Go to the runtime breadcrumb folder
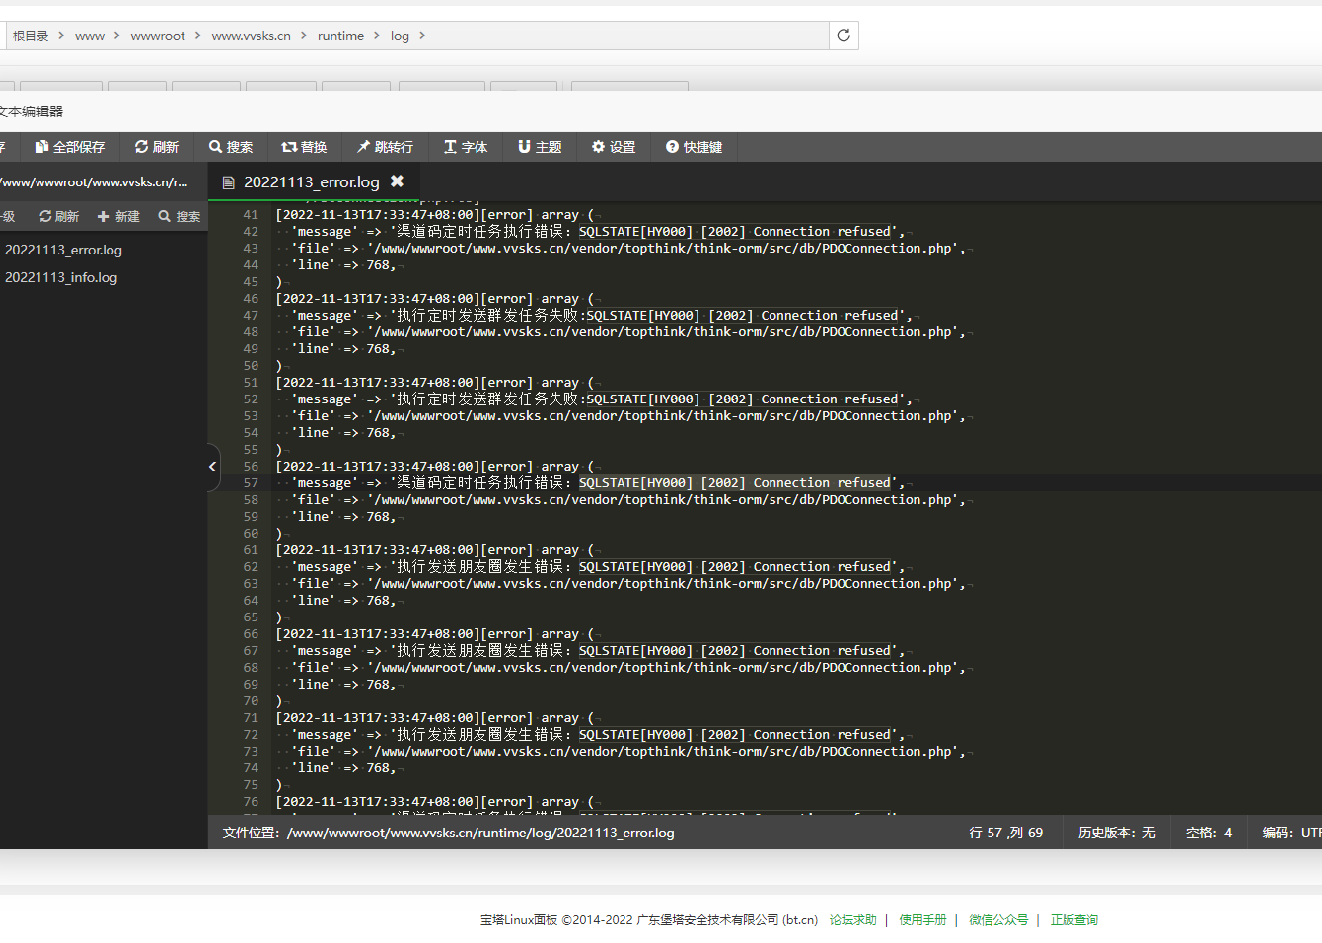Image resolution: width=1322 pixels, height=943 pixels. pos(340,36)
